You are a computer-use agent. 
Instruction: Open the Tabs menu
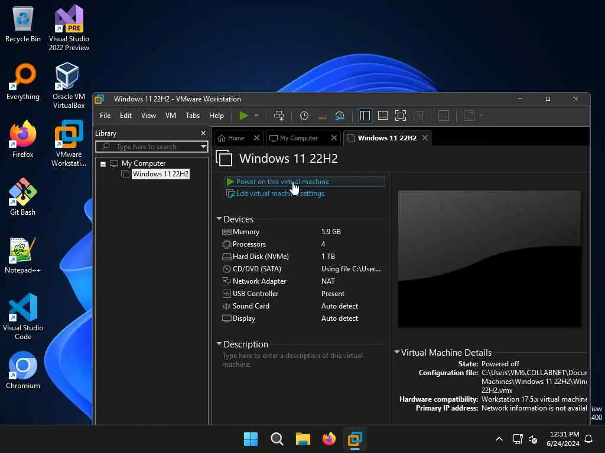[x=193, y=116]
